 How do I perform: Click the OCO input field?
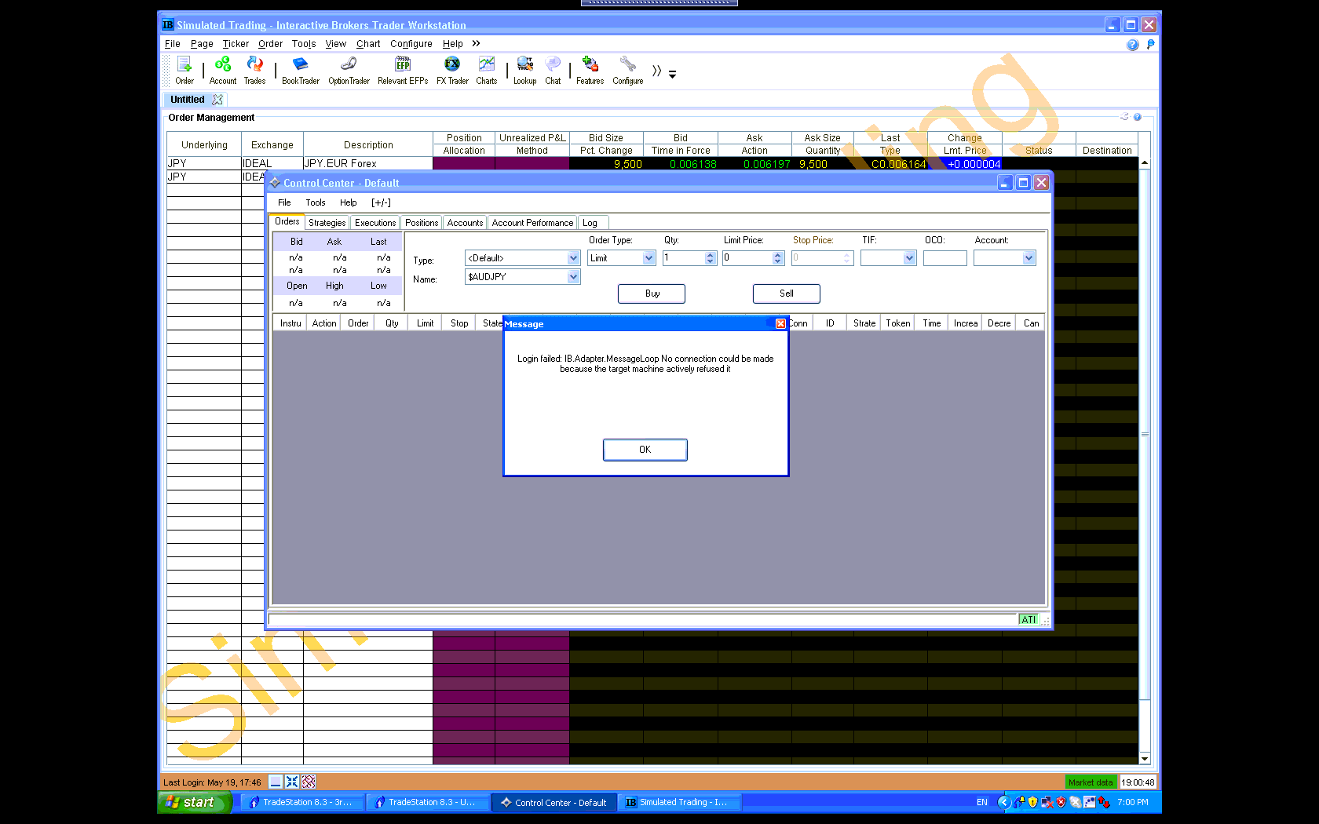point(944,258)
